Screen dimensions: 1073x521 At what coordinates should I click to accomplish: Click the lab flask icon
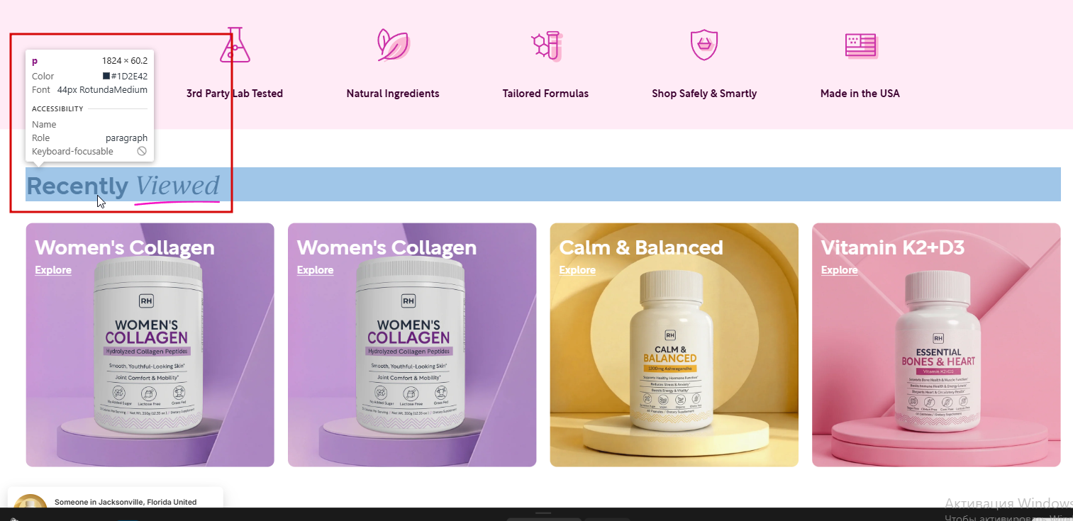click(x=235, y=45)
